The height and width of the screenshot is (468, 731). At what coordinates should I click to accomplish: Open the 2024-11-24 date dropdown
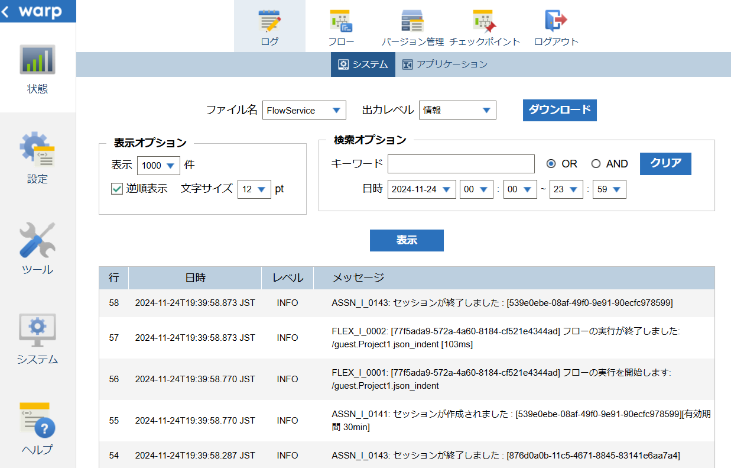coord(421,189)
